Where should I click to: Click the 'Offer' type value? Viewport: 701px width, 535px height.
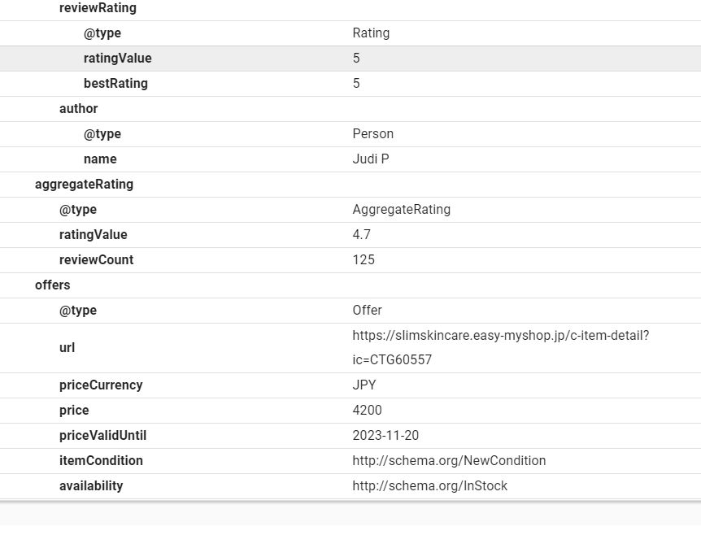tap(367, 311)
